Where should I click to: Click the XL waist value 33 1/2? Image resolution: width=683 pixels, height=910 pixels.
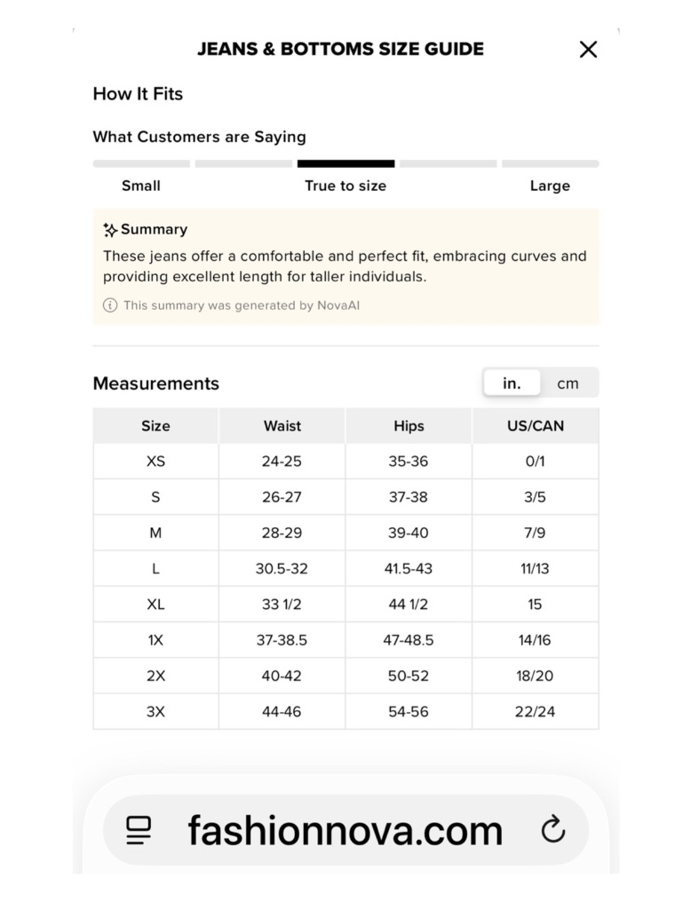282,604
